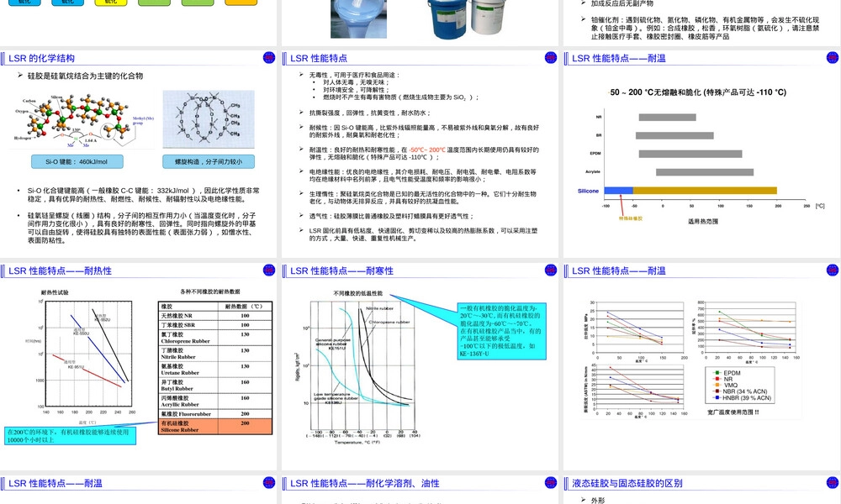This screenshot has height=504, width=841.
Task: Select the LSR 性能特点——耐化学溶剂、油性 title
Action: click(x=365, y=484)
